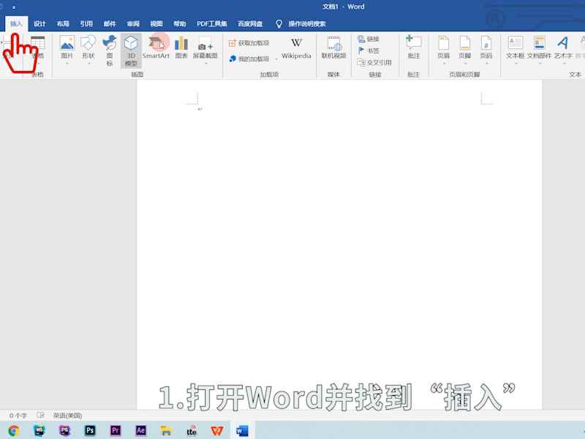Open Photoshop from the taskbar
Screen dimensions: 585x439
[90, 430]
